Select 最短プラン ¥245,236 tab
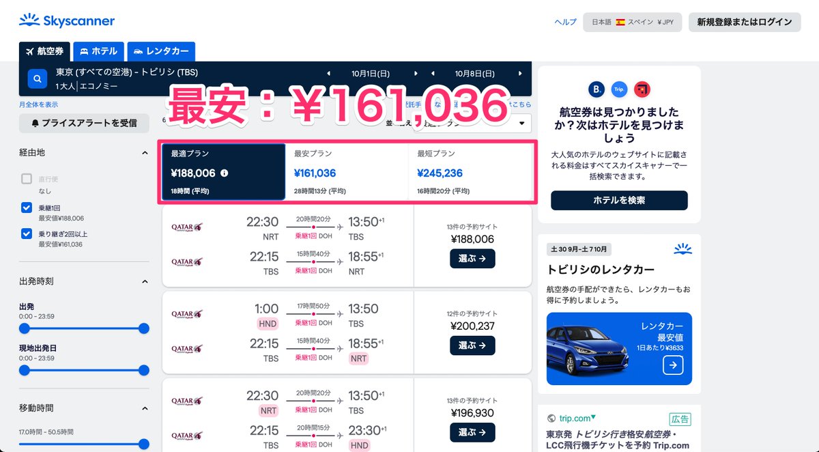 pos(470,172)
